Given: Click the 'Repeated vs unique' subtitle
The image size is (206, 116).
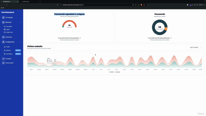Looking at the screenshot, I should pyautogui.click(x=160, y=16).
